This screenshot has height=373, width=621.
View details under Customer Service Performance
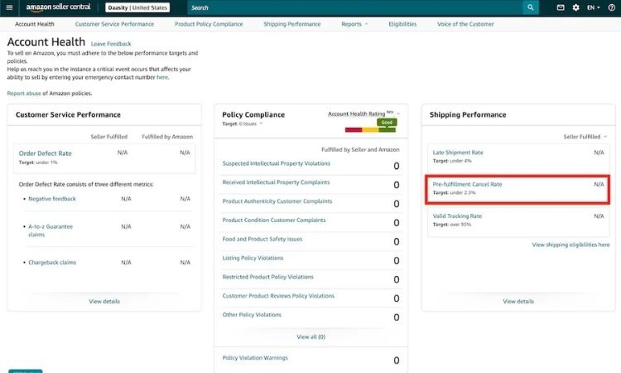coord(104,301)
